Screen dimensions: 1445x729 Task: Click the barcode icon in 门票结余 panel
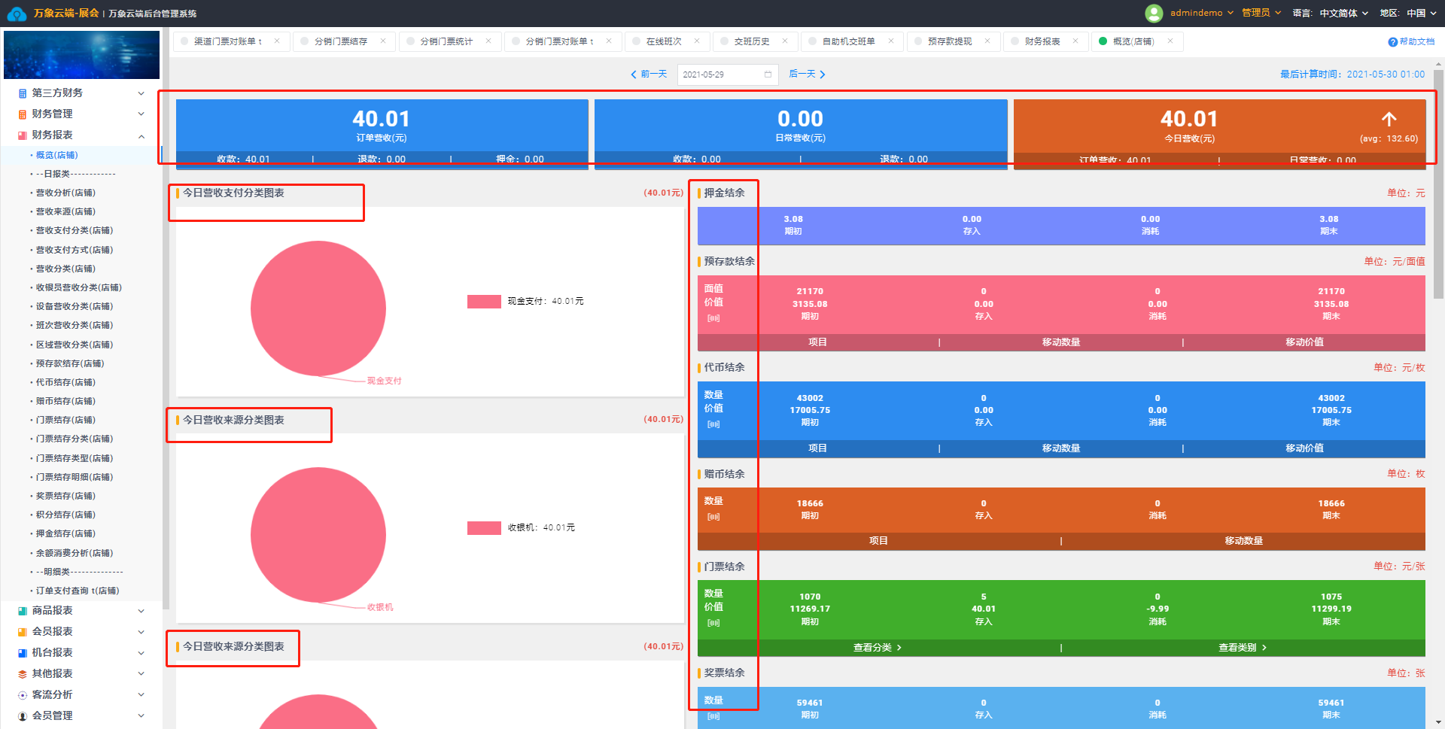pos(713,623)
